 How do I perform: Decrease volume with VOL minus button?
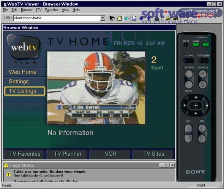(188, 138)
